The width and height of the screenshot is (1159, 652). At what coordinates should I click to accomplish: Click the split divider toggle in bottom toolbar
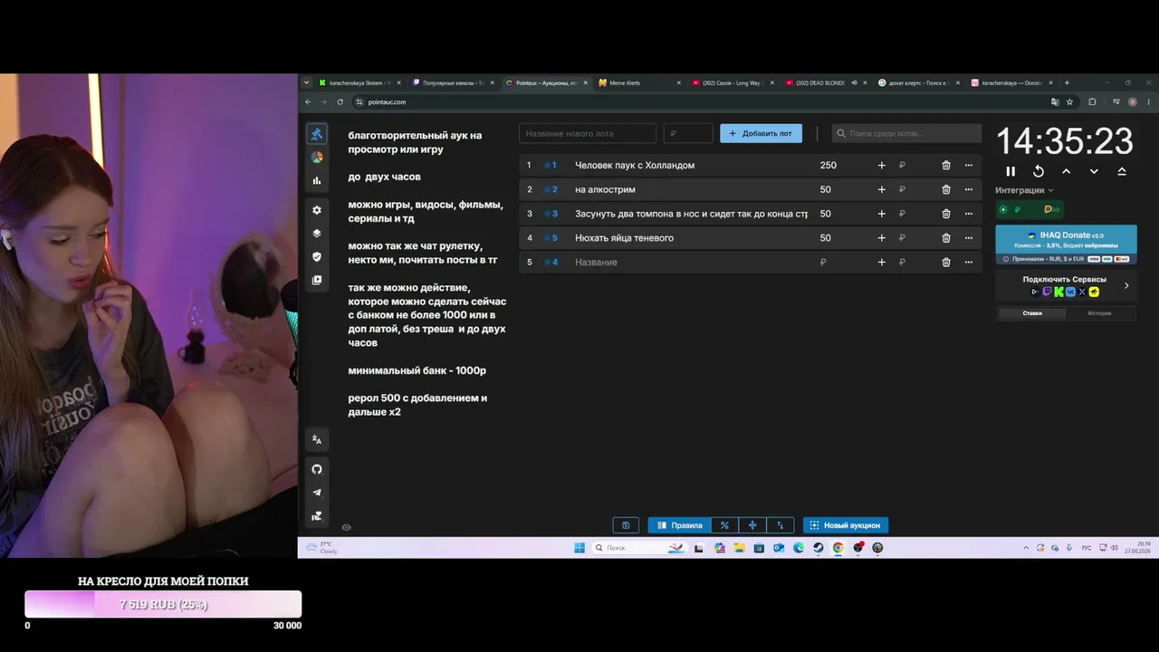752,525
